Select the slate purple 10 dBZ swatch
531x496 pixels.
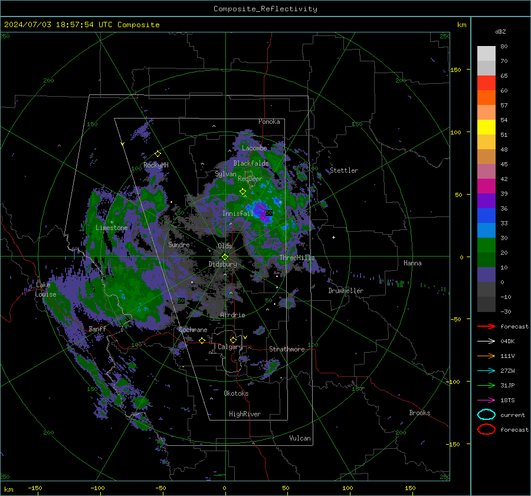click(486, 274)
